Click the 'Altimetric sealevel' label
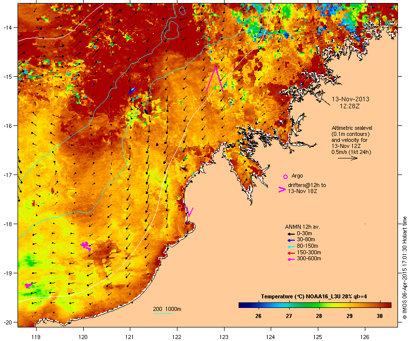 pos(352,128)
